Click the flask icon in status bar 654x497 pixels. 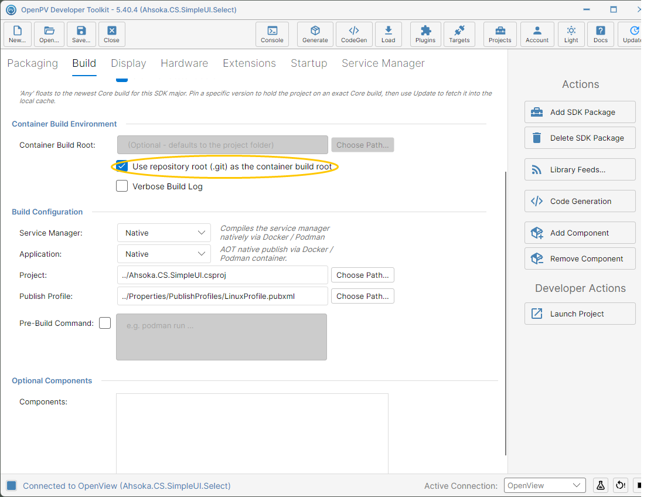click(600, 485)
